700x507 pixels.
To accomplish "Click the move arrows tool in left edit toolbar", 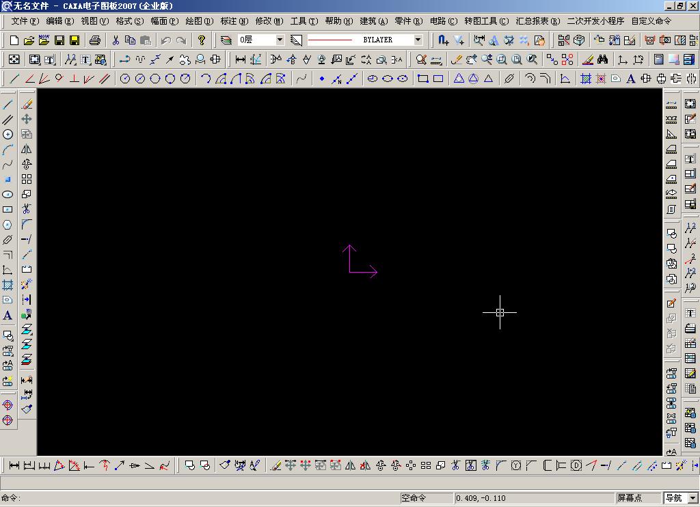I will pyautogui.click(x=27, y=119).
